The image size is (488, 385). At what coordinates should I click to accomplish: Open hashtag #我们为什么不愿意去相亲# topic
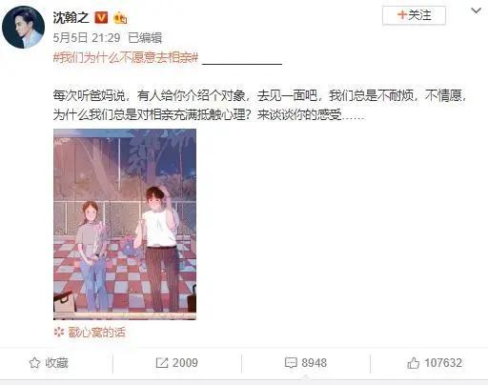point(126,58)
